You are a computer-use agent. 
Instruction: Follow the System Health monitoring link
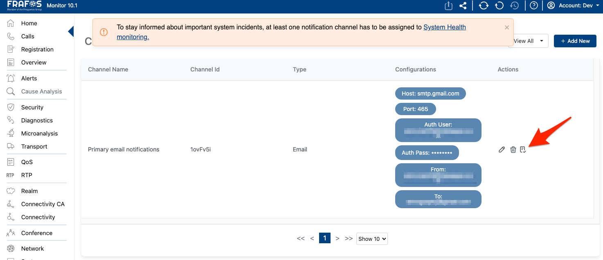(x=291, y=32)
